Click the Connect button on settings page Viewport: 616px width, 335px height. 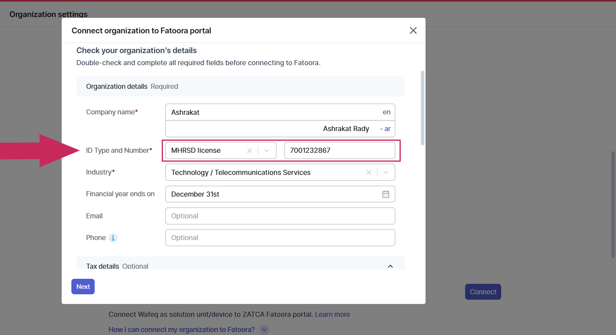tap(483, 292)
